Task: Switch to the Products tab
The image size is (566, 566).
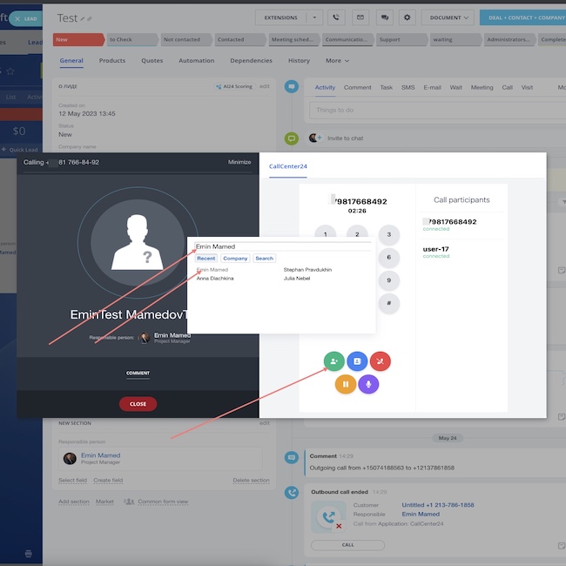Action: pyautogui.click(x=112, y=61)
